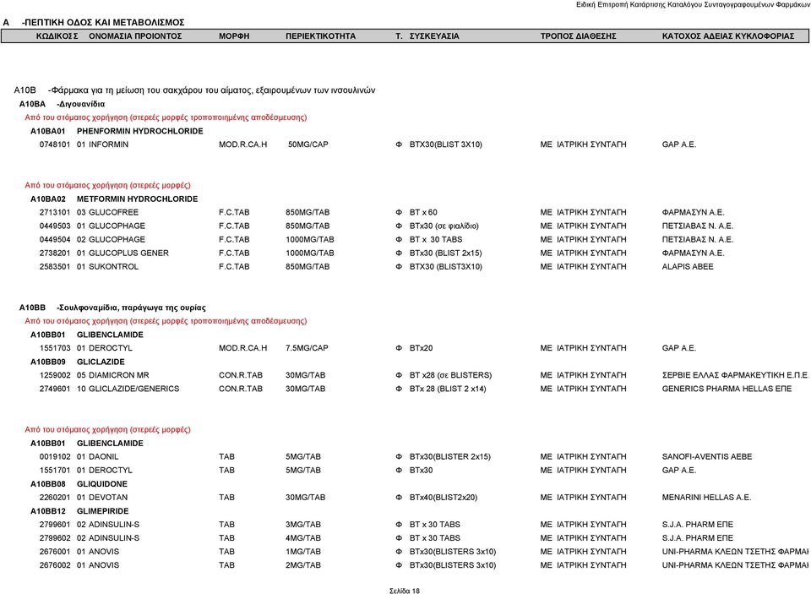Viewport: 811px width, 594px height.
Task: Click product name GLUCOPLUS GENER
Action: pos(128,253)
